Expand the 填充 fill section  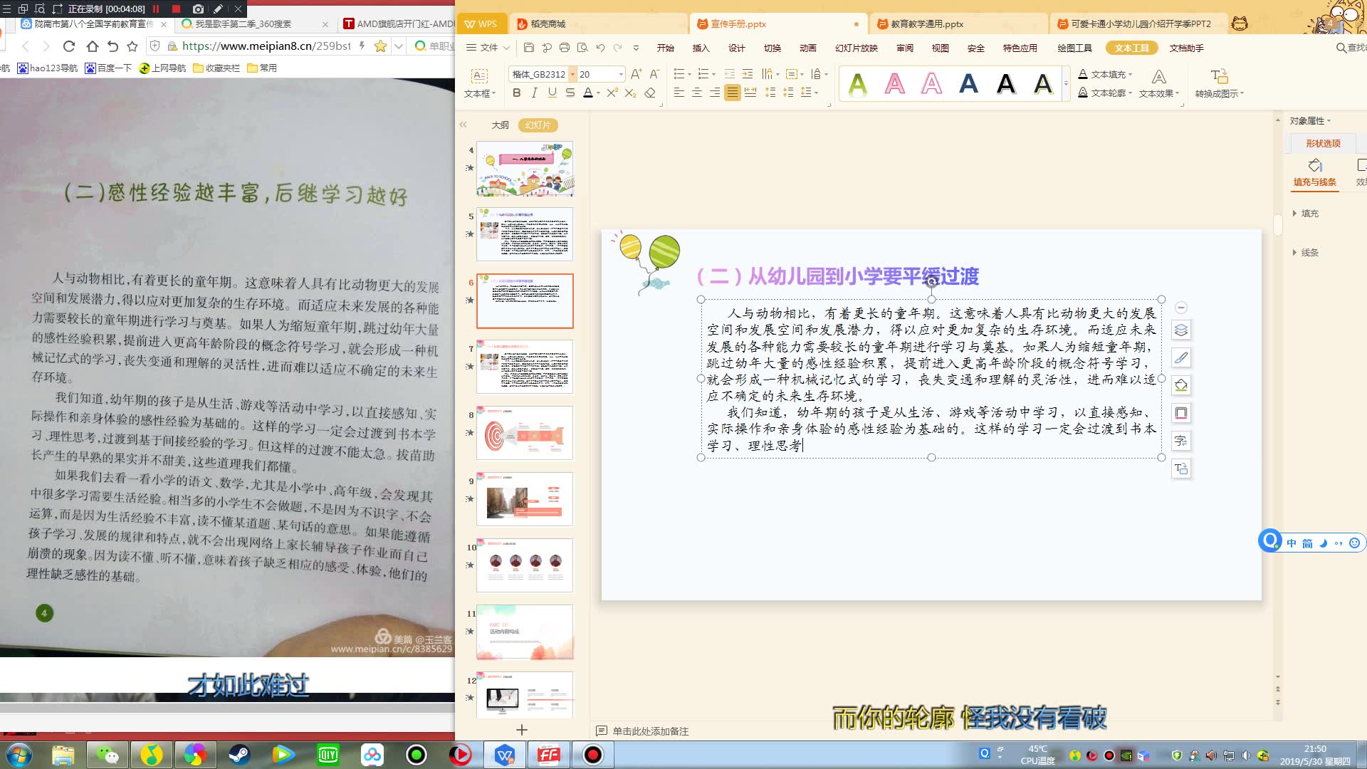point(1305,213)
